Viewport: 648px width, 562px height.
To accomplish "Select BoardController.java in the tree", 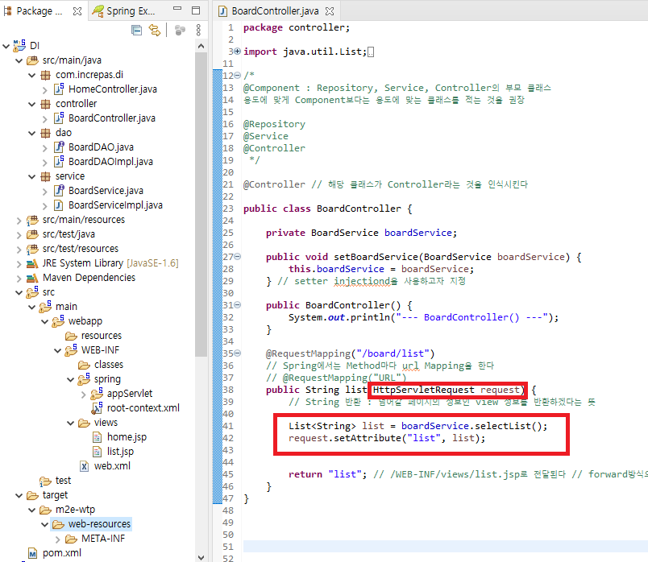I will [x=111, y=118].
